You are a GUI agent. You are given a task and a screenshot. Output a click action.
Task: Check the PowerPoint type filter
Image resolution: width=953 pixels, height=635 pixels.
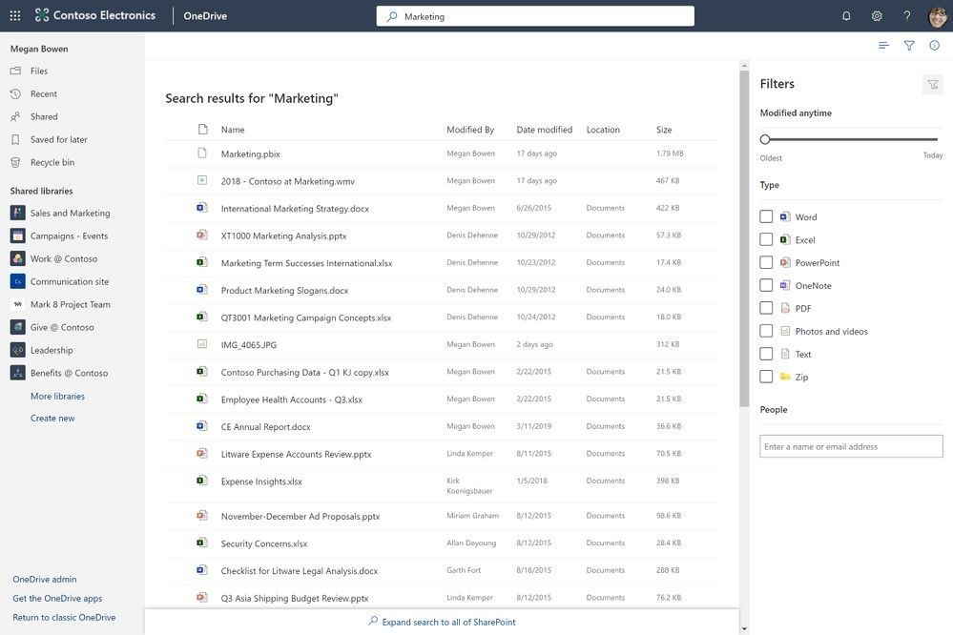766,262
